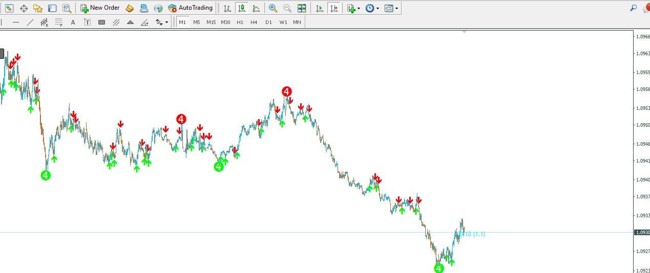Screen dimensions: 650x273
Task: Switch to MN monthly timeframe
Action: pyautogui.click(x=297, y=22)
